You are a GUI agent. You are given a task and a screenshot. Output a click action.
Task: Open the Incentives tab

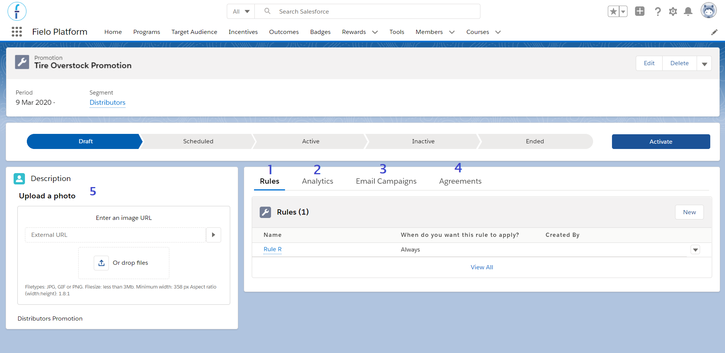point(243,32)
